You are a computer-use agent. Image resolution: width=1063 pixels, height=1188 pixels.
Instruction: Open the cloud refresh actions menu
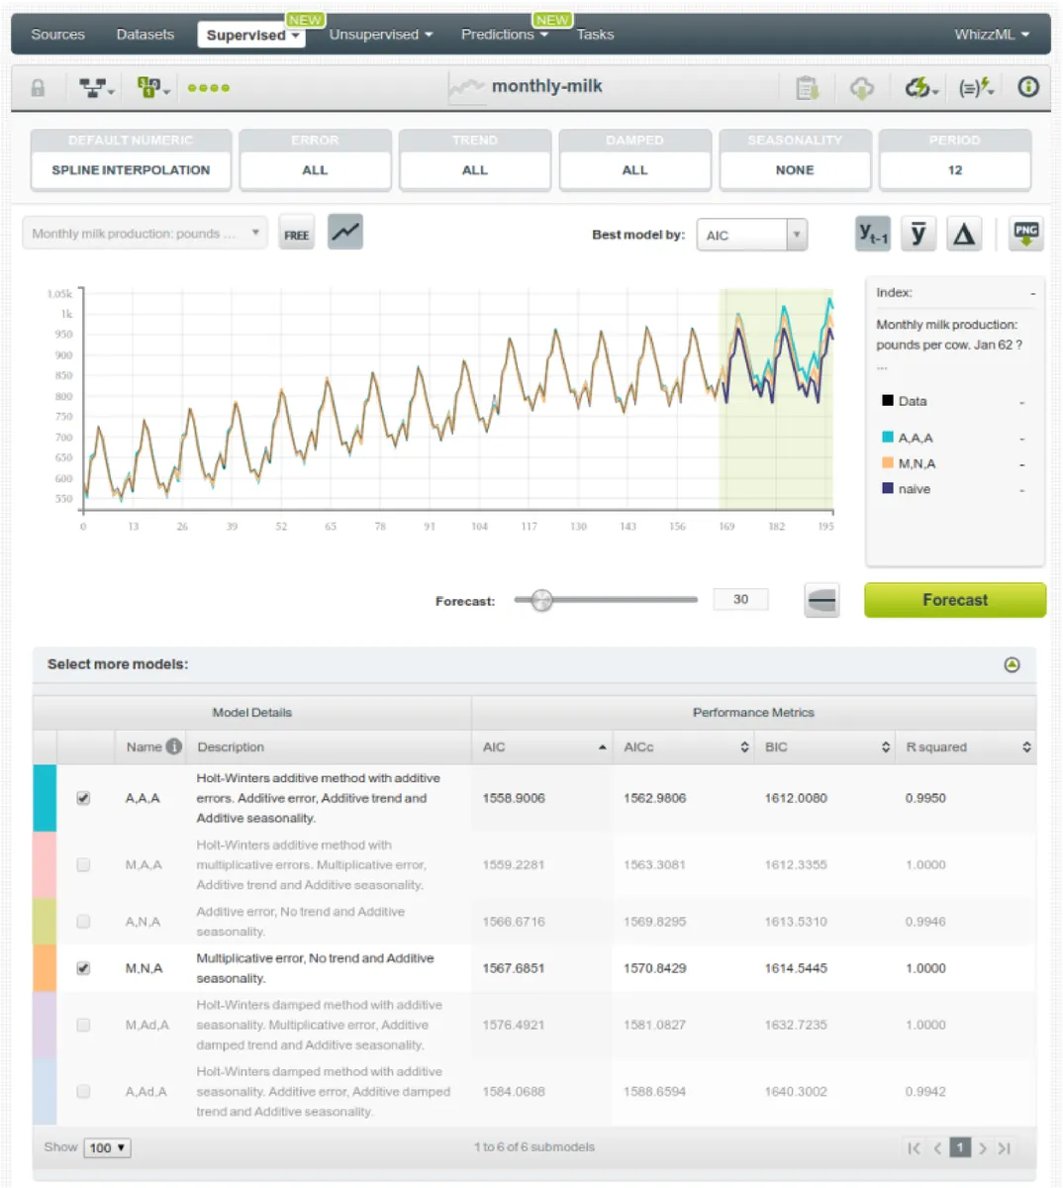(921, 88)
